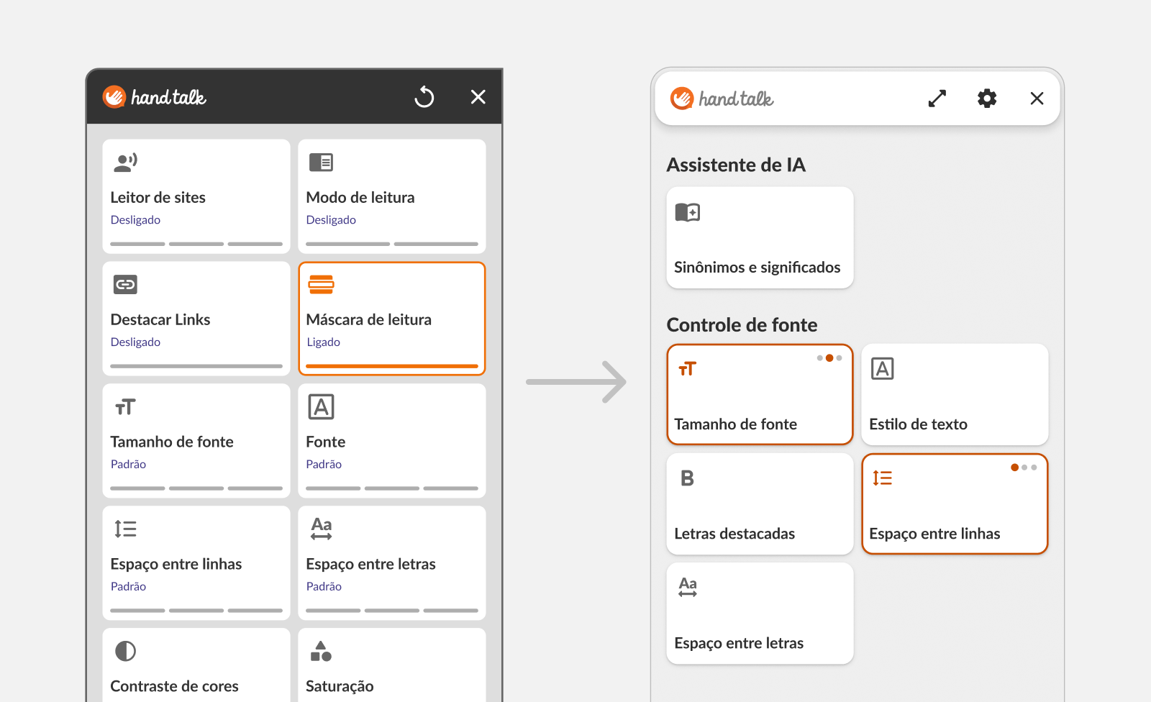1151x702 pixels.
Task: Click the bold B icon for Letras destacadas
Action: (687, 478)
